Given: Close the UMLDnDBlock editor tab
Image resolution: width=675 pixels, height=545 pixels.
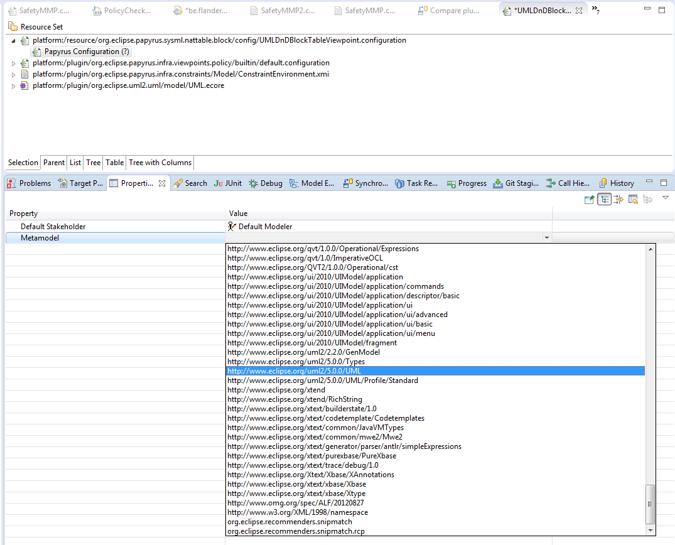Looking at the screenshot, I should 579,11.
